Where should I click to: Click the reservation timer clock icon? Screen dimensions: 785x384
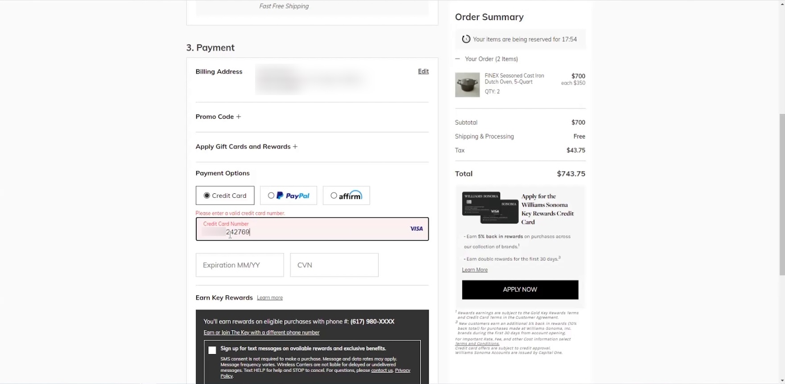click(x=466, y=39)
